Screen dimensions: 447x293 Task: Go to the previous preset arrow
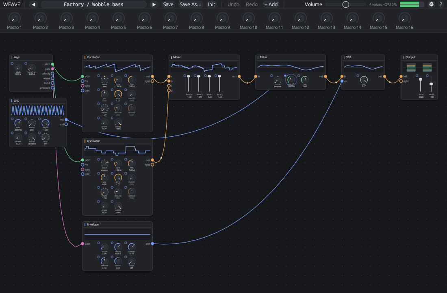click(34, 4)
